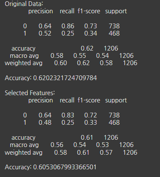Image resolution: width=160 pixels, height=177 pixels.
Task: Click the first 'macro avg' row label
Action: (x=24, y=56)
